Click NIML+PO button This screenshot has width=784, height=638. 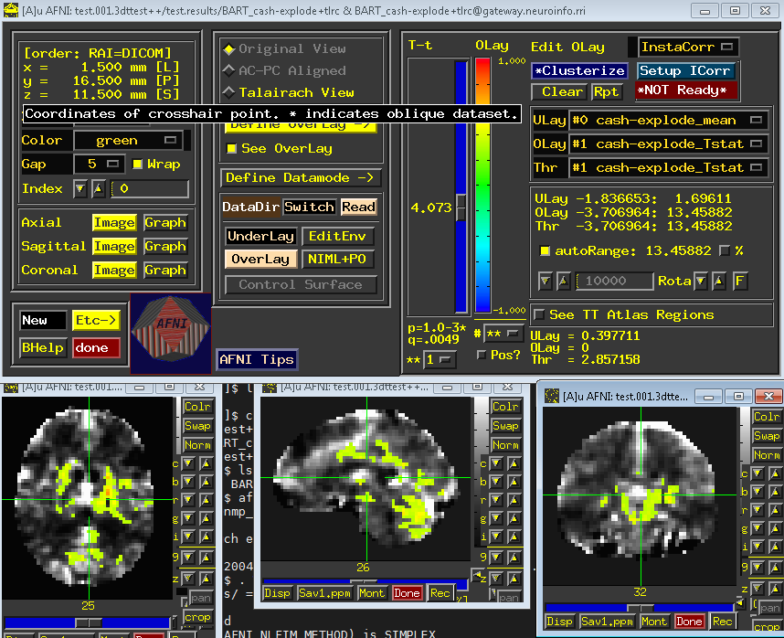[337, 260]
